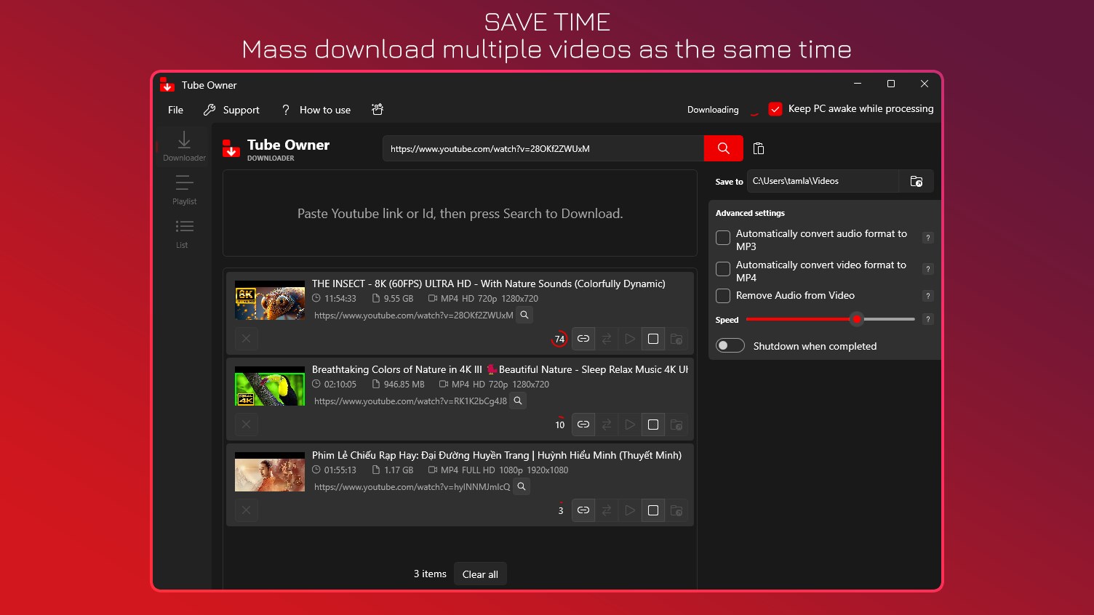Copy link of Breathtaking Colors video

[583, 425]
